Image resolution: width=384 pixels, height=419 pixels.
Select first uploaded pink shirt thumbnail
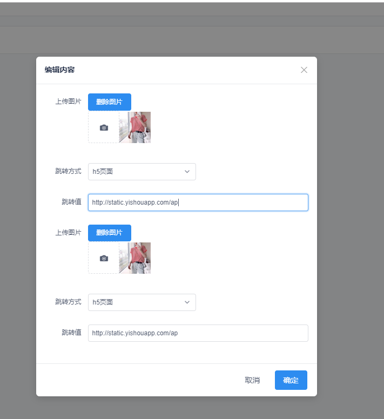click(135, 127)
